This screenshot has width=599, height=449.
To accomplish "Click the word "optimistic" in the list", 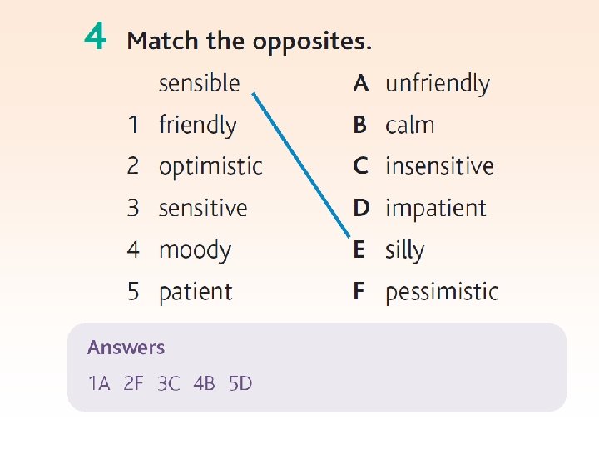I will pos(210,167).
